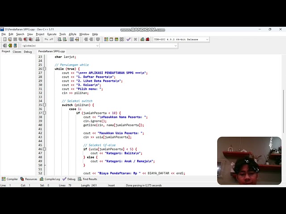Click the Stop Execution X icon
286x214 pixels.
click(135, 39)
